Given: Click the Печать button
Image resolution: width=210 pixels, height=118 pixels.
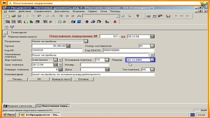Looking at the screenshot, I should pyautogui.click(x=17, y=79).
